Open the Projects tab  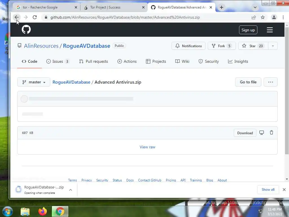(156, 61)
